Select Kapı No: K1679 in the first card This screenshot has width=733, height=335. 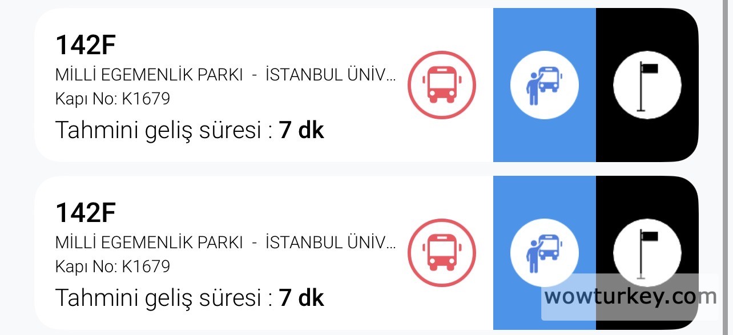[112, 99]
